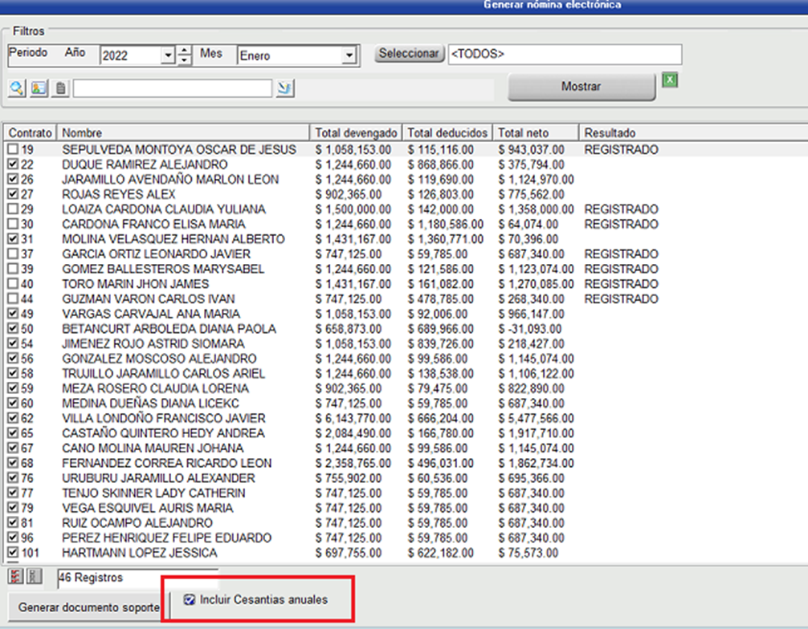Viewport: 808px width, 629px height.
Task: Enable Incluir Cesantias anuales checkbox
Action: coord(189,599)
